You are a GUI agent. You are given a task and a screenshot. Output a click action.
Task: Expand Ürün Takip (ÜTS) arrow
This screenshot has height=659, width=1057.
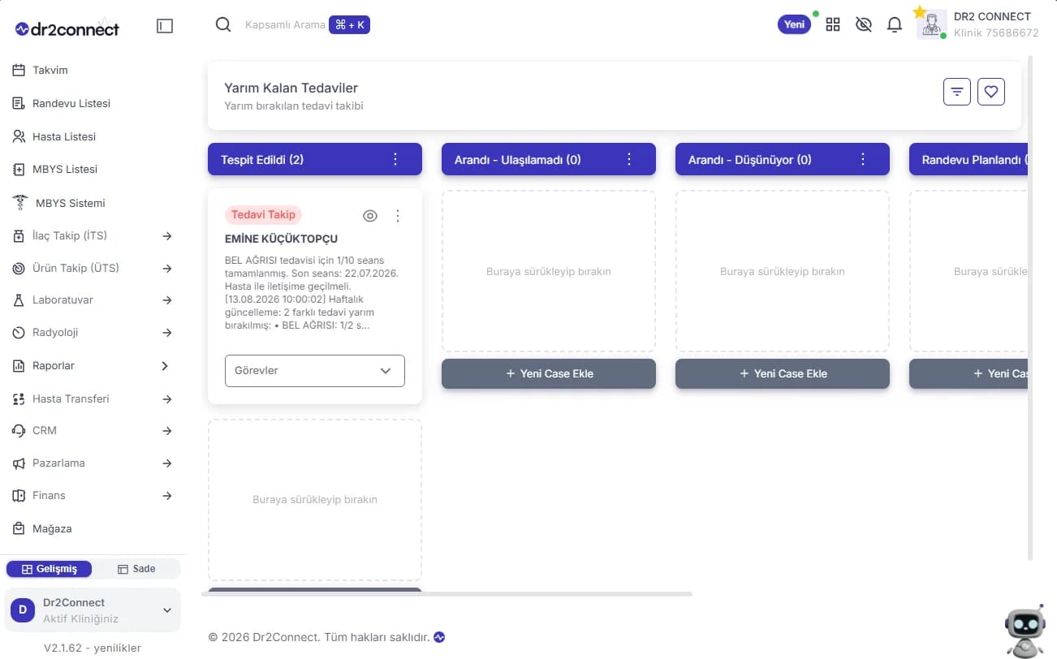click(x=167, y=269)
